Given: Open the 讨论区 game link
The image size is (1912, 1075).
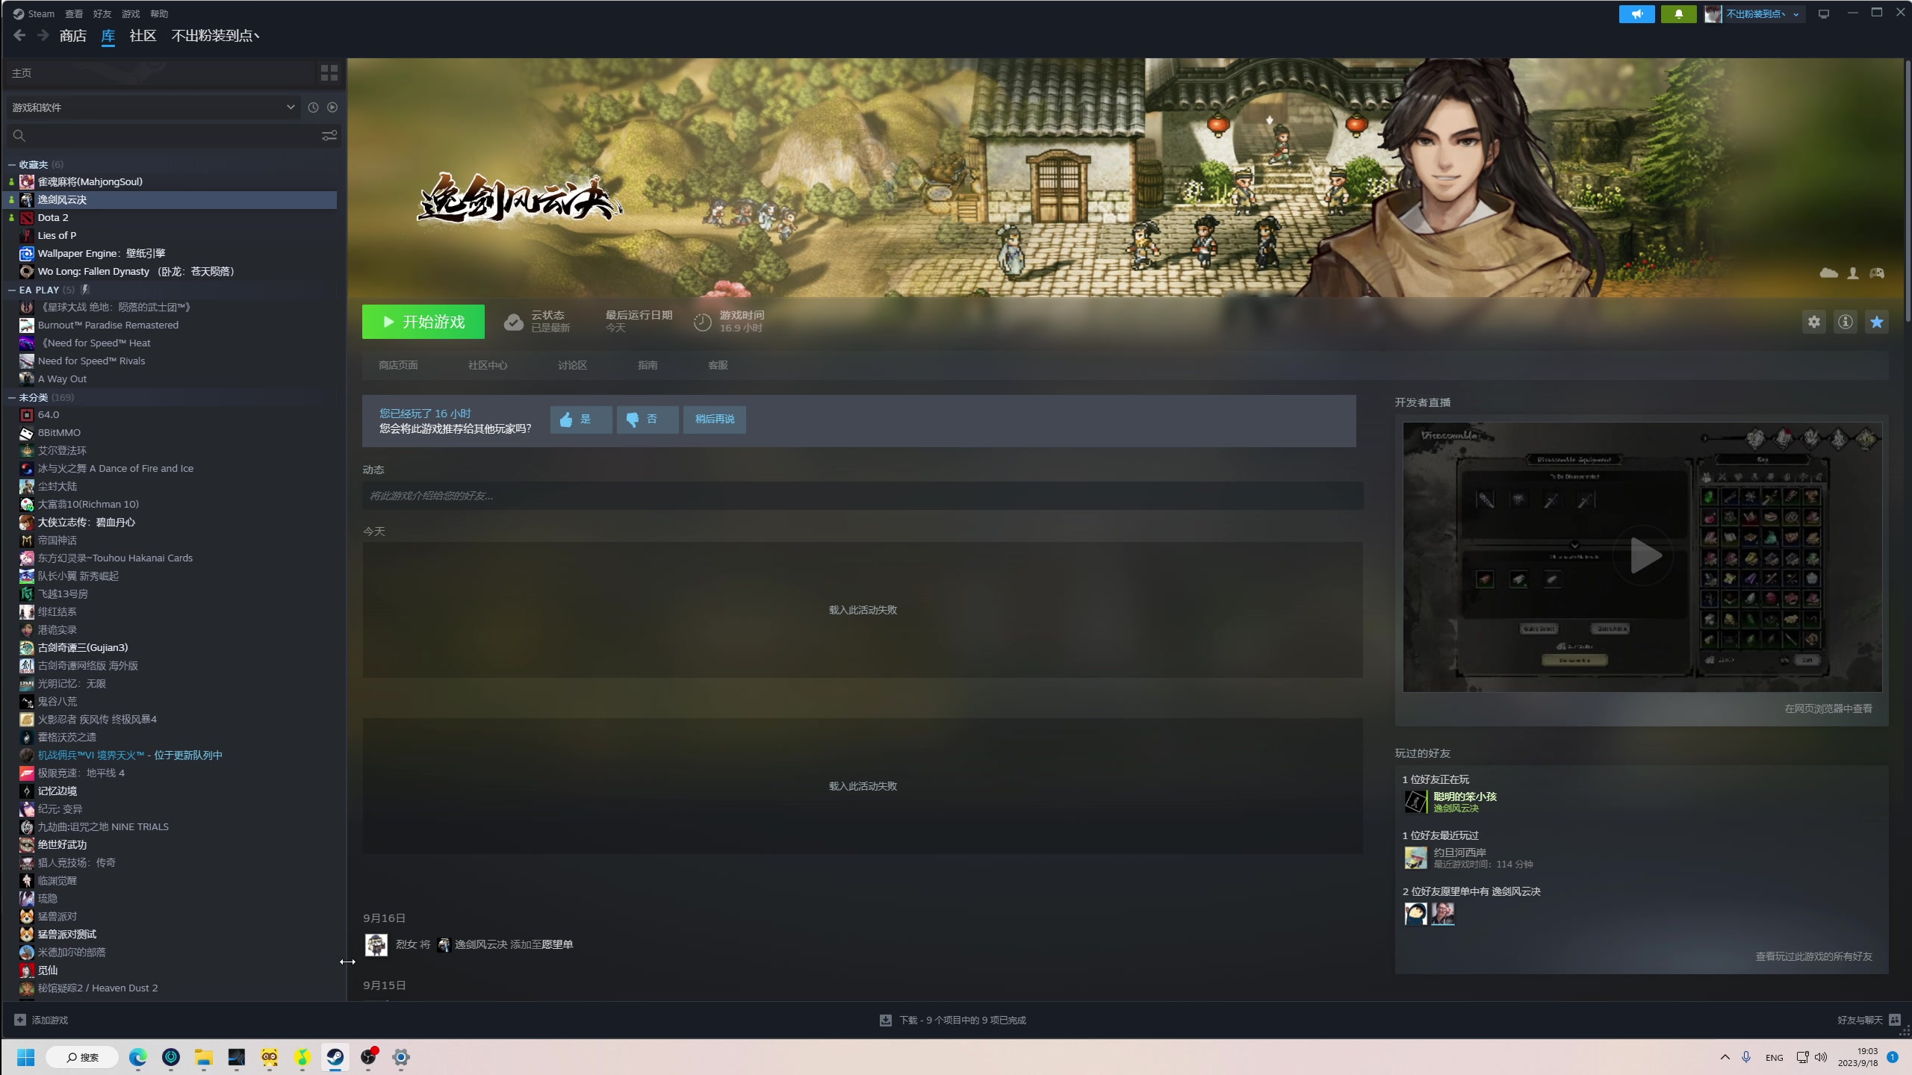Looking at the screenshot, I should pyautogui.click(x=572, y=365).
